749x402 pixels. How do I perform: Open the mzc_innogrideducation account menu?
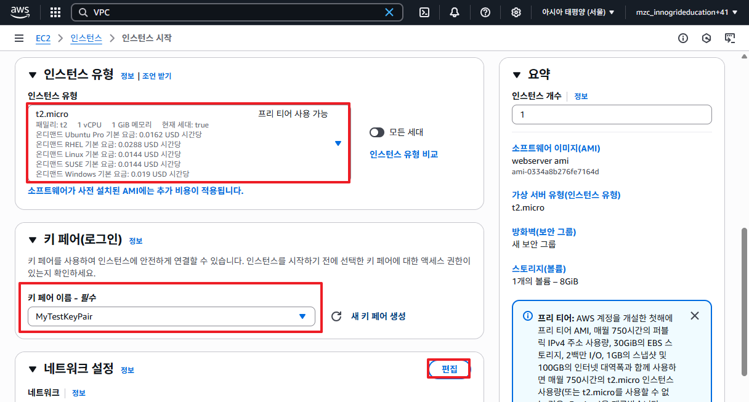687,12
